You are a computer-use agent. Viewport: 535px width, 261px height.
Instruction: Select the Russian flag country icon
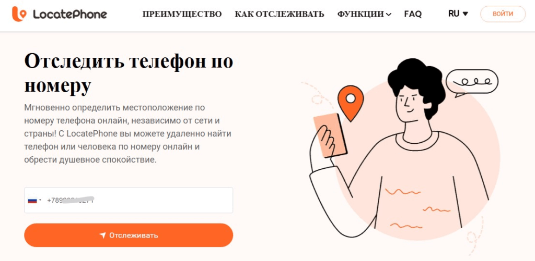point(32,201)
